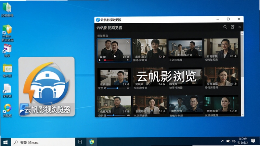Mute speaker under glasses-man-by-building thumbnail
This screenshot has width=260, height=146.
(x=128, y=115)
